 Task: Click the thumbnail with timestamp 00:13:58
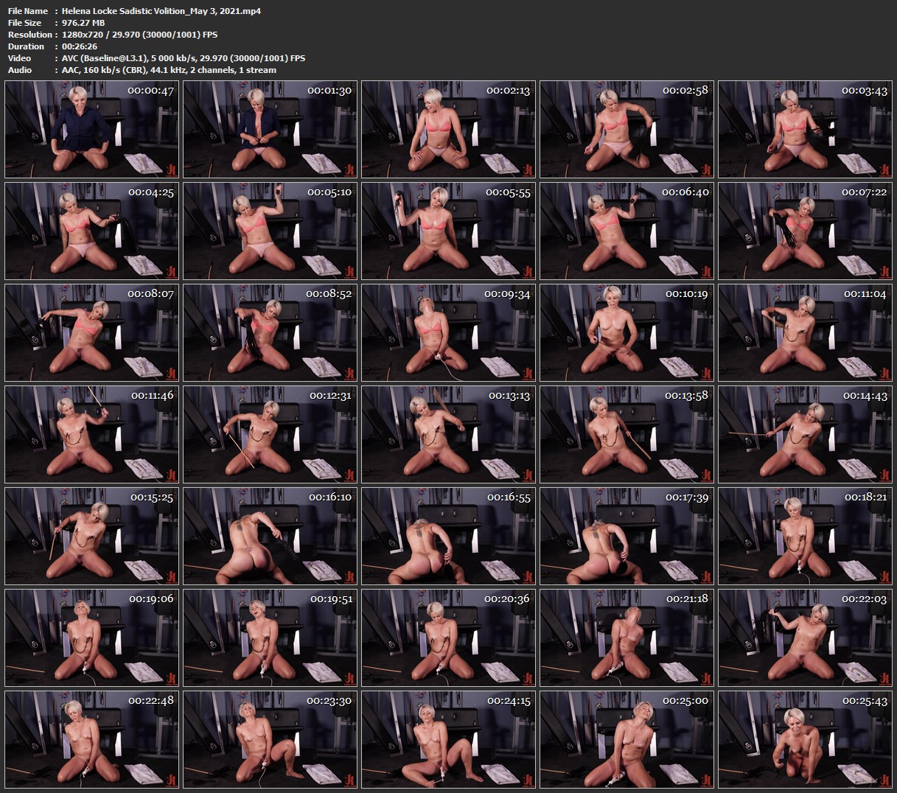tap(627, 434)
